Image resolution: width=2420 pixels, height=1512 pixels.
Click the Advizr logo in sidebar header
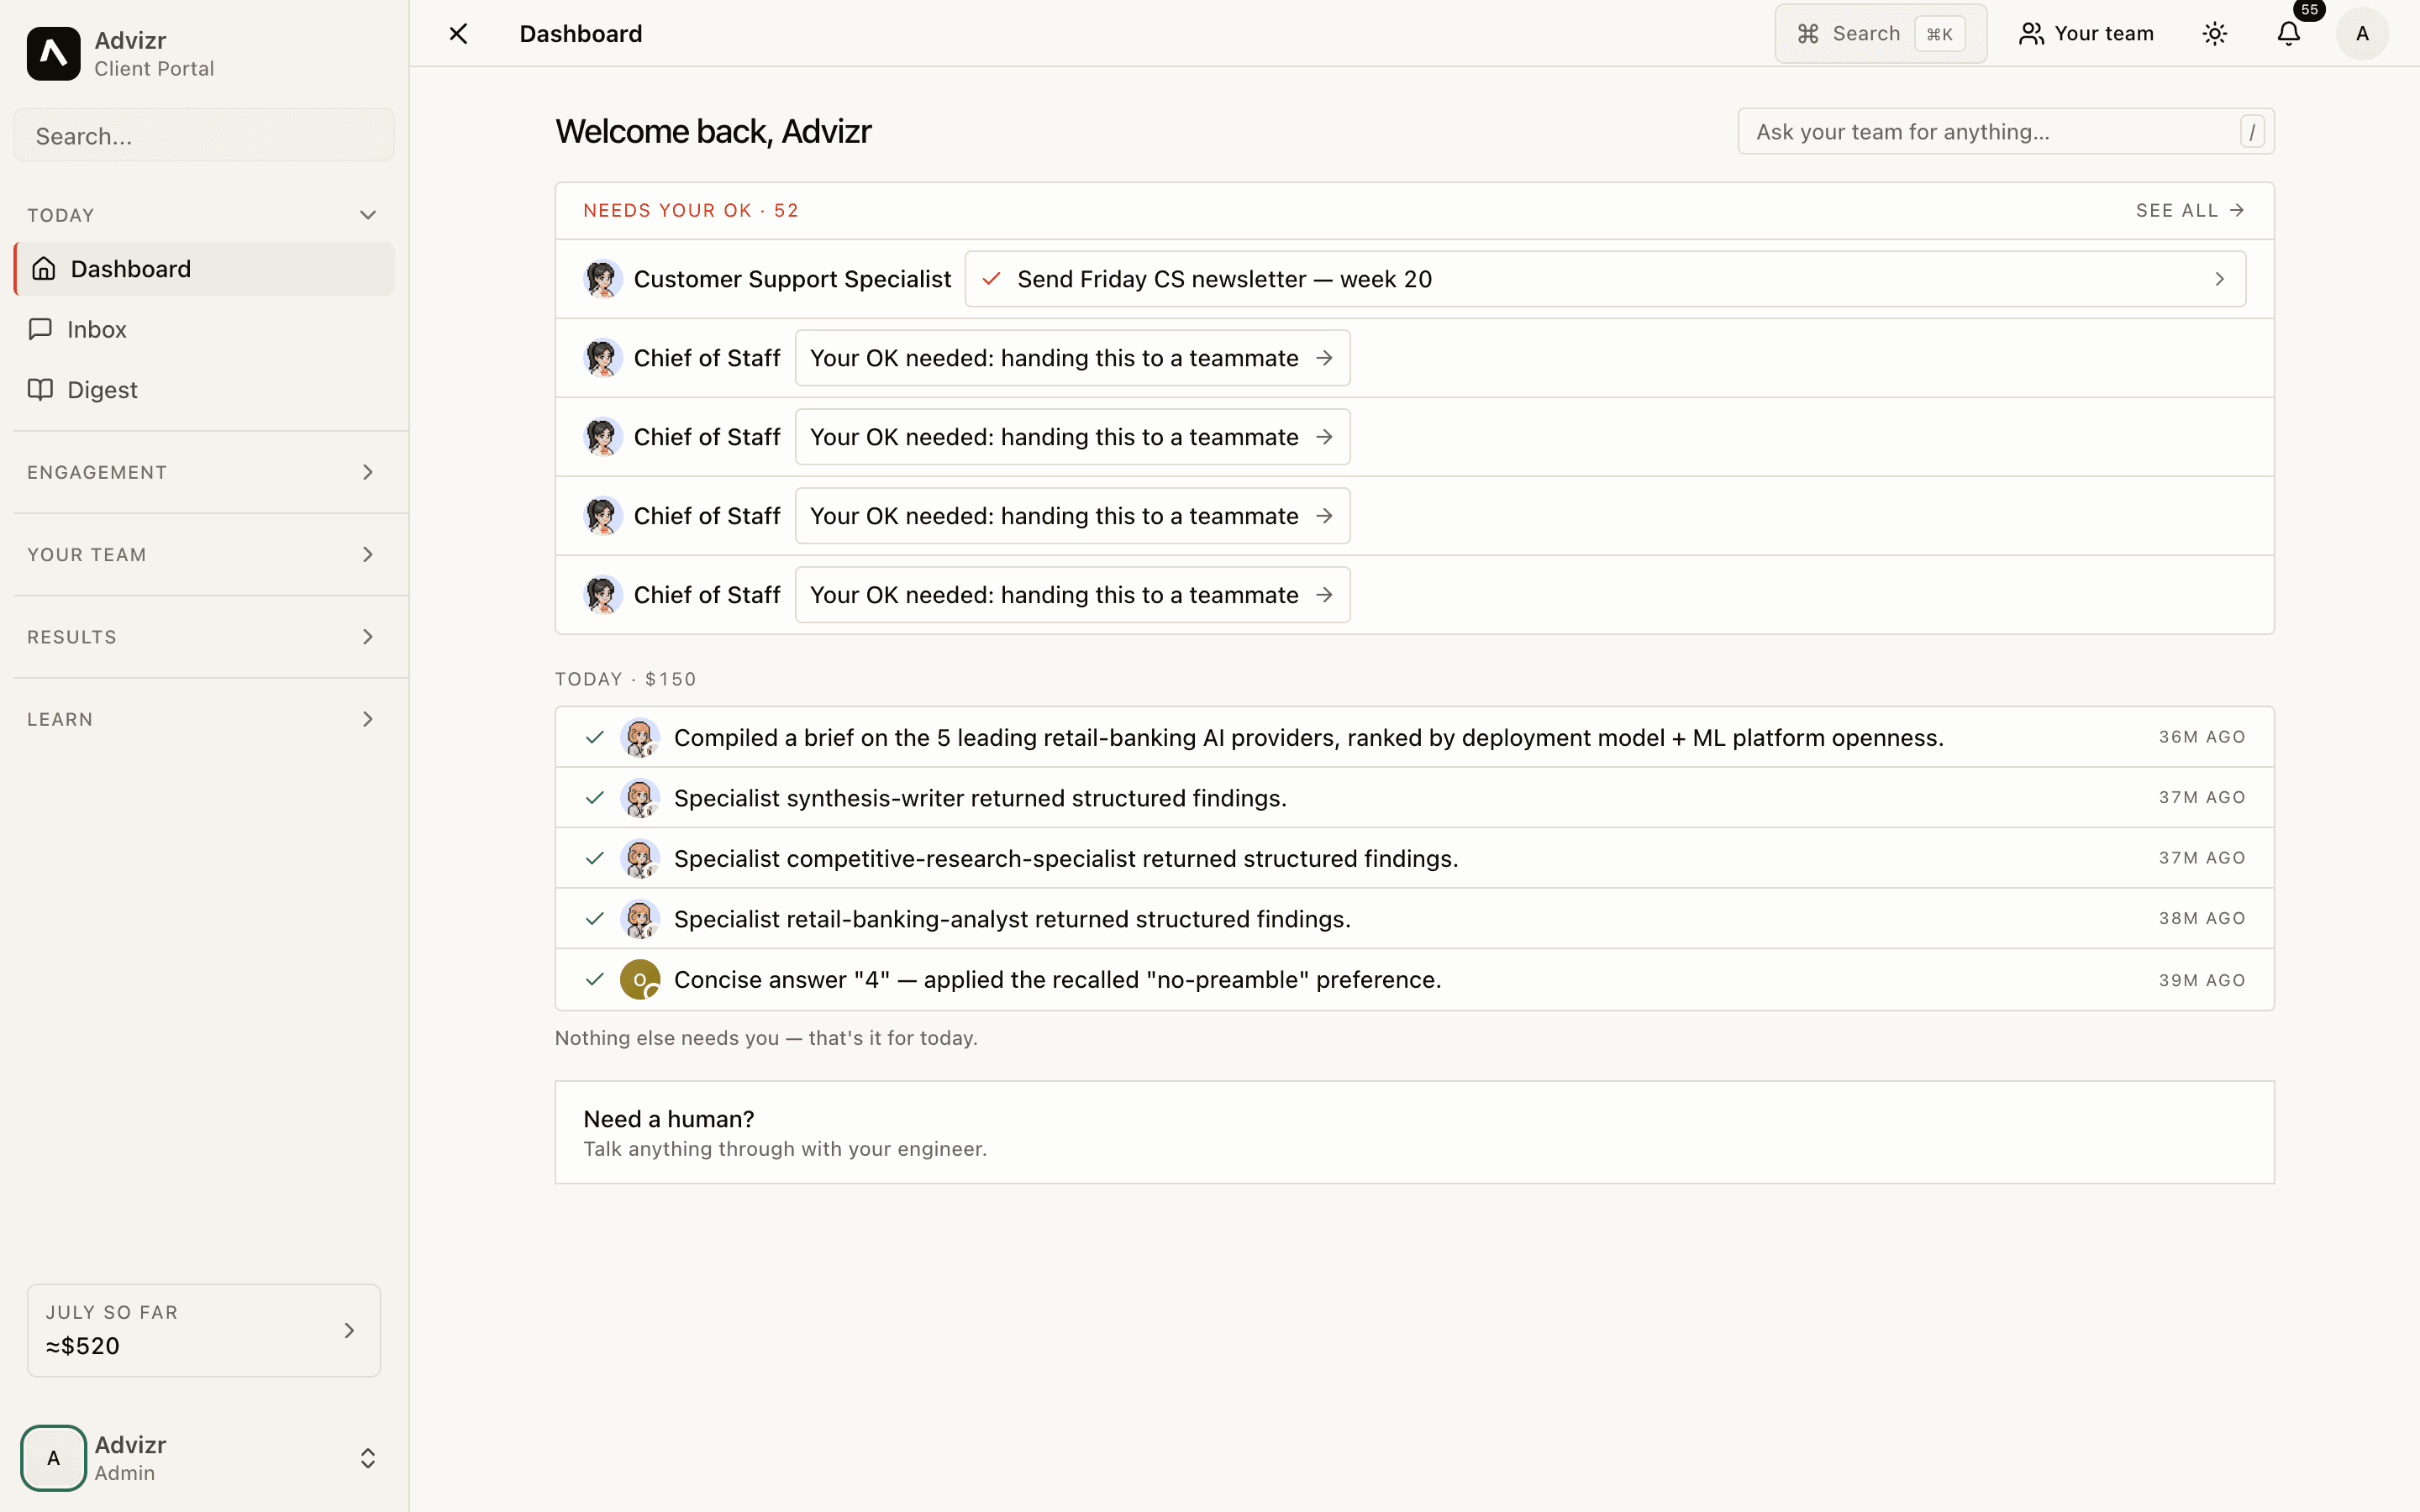[x=53, y=53]
